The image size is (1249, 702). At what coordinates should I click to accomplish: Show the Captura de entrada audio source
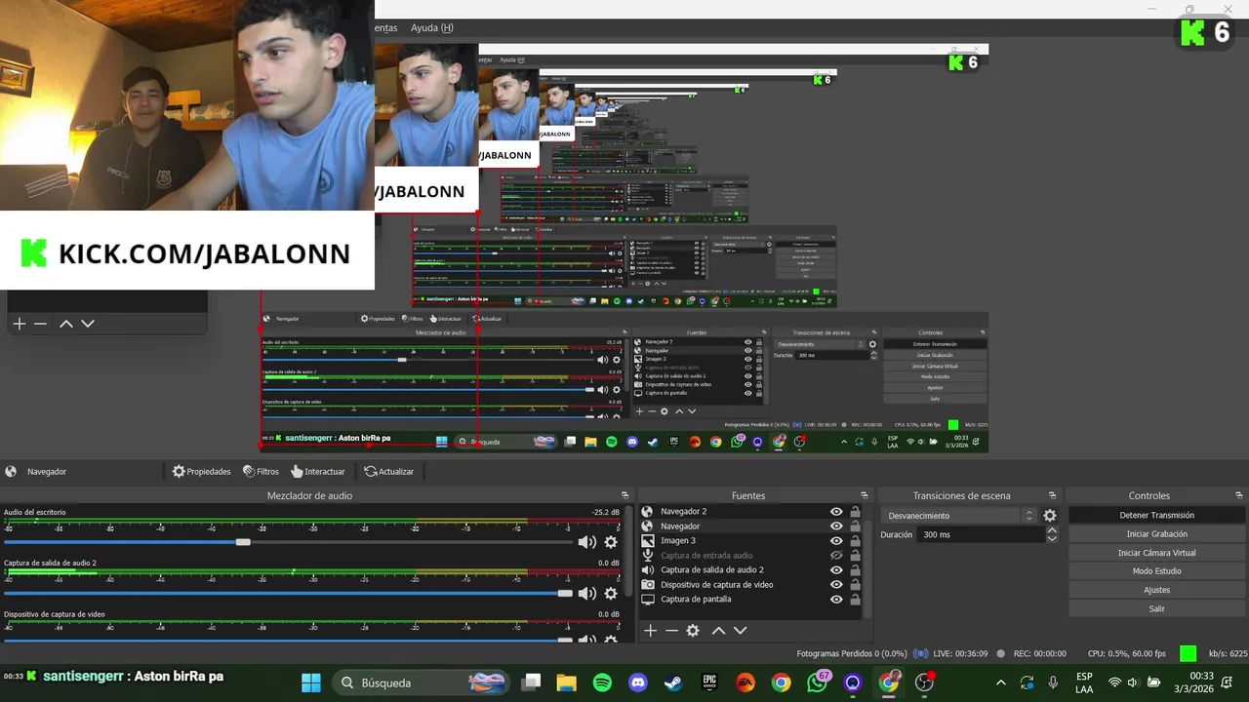tap(836, 555)
